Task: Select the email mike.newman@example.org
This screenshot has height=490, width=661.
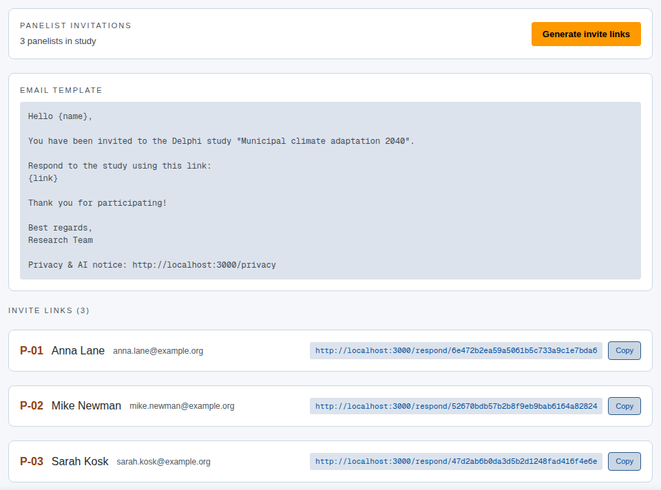Action: (182, 406)
